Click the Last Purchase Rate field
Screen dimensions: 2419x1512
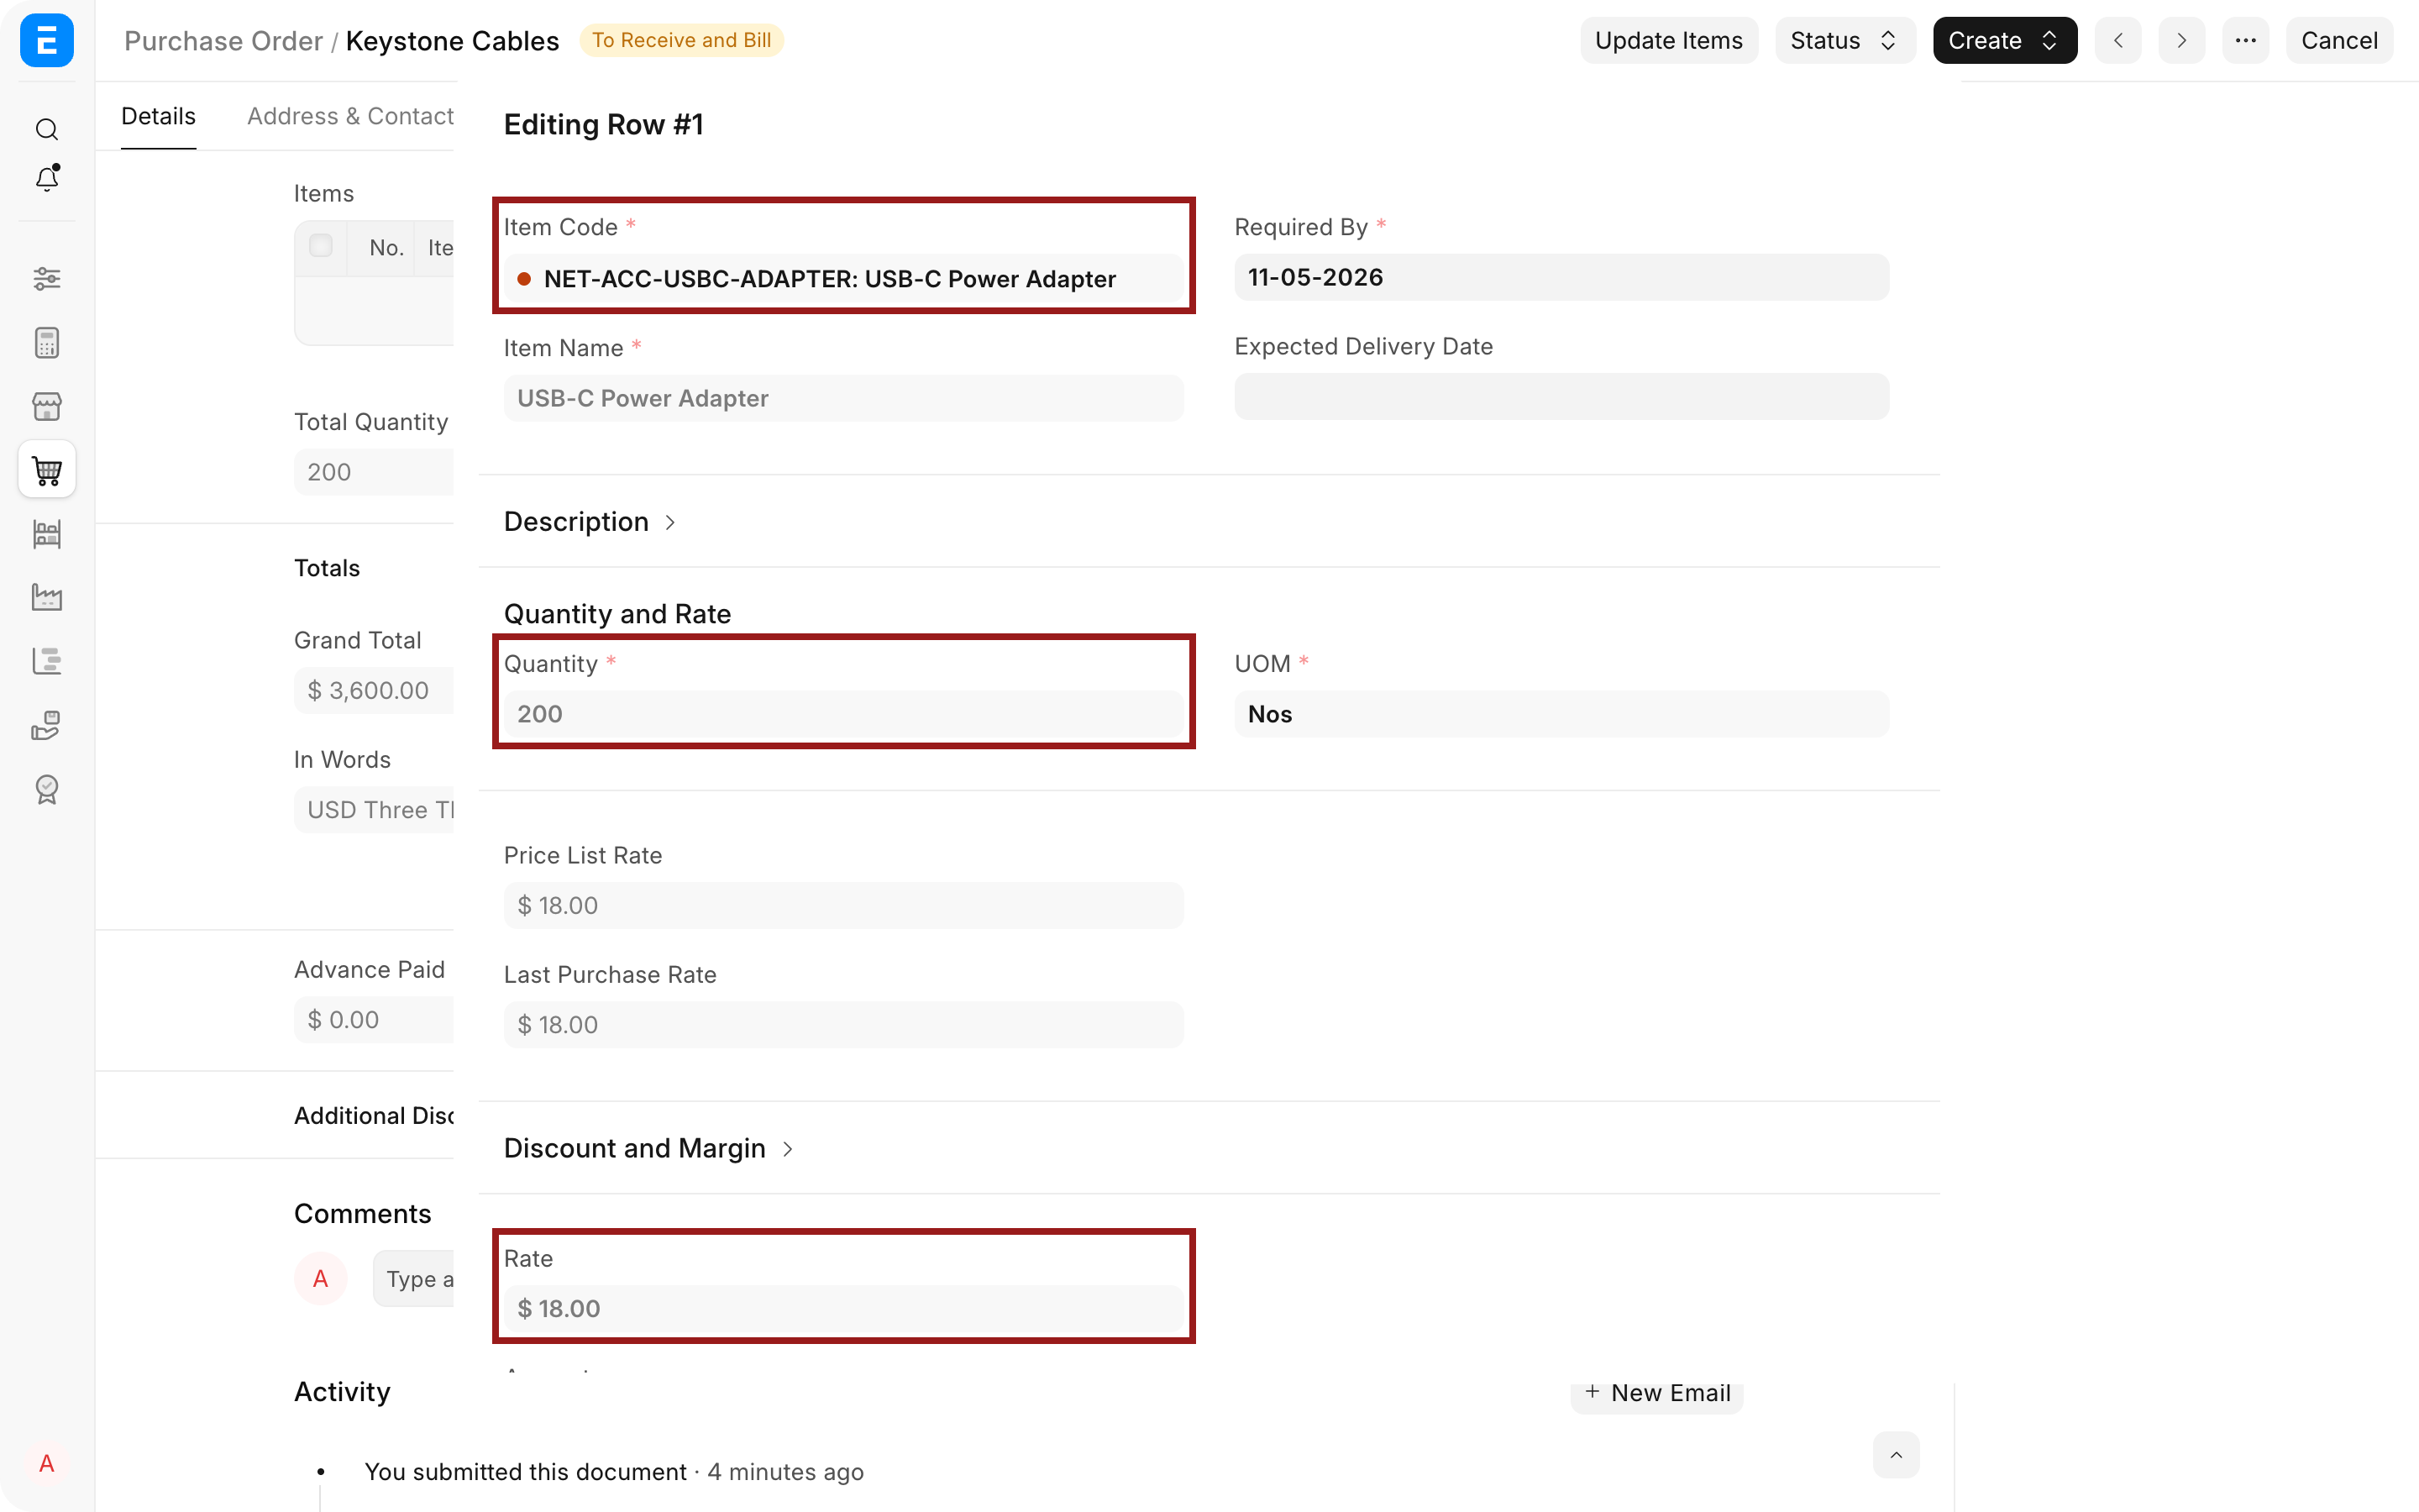click(843, 1025)
